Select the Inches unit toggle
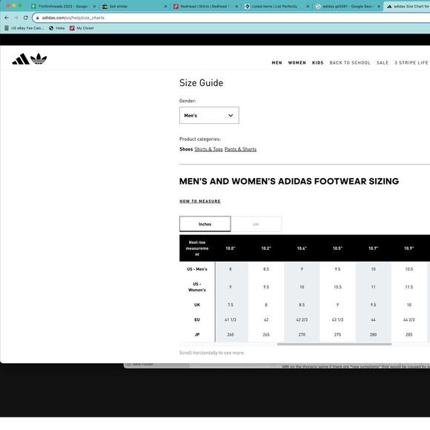The image size is (430, 430). (x=205, y=224)
